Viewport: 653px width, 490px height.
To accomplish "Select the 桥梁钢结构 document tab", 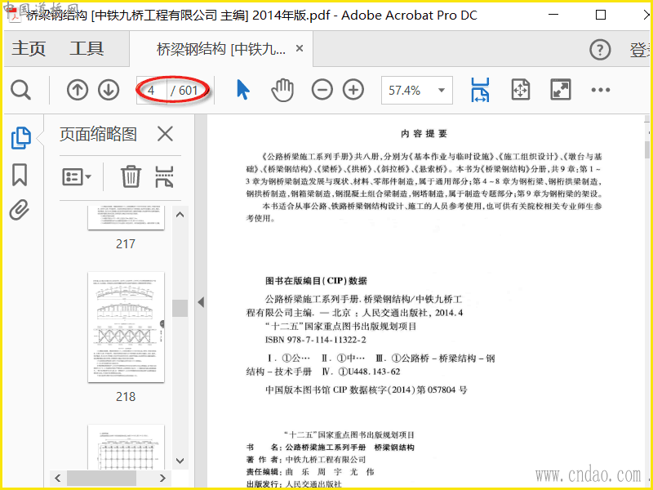I will 221,49.
